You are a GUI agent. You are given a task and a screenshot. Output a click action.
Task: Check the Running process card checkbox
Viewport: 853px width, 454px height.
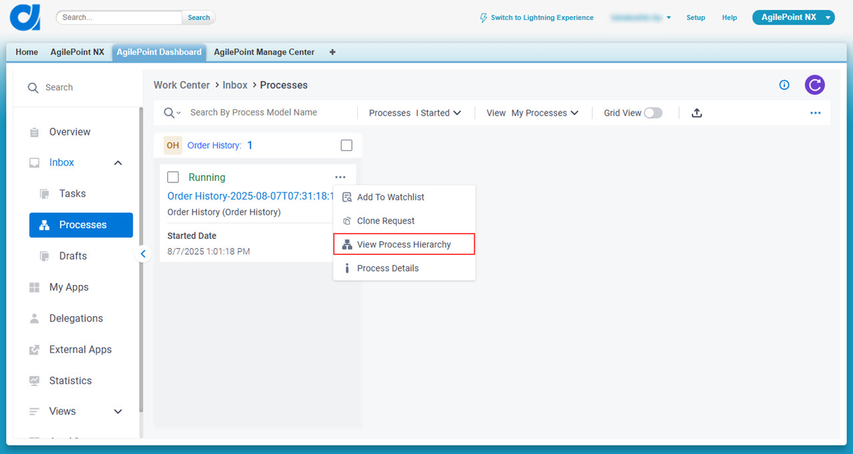point(173,177)
